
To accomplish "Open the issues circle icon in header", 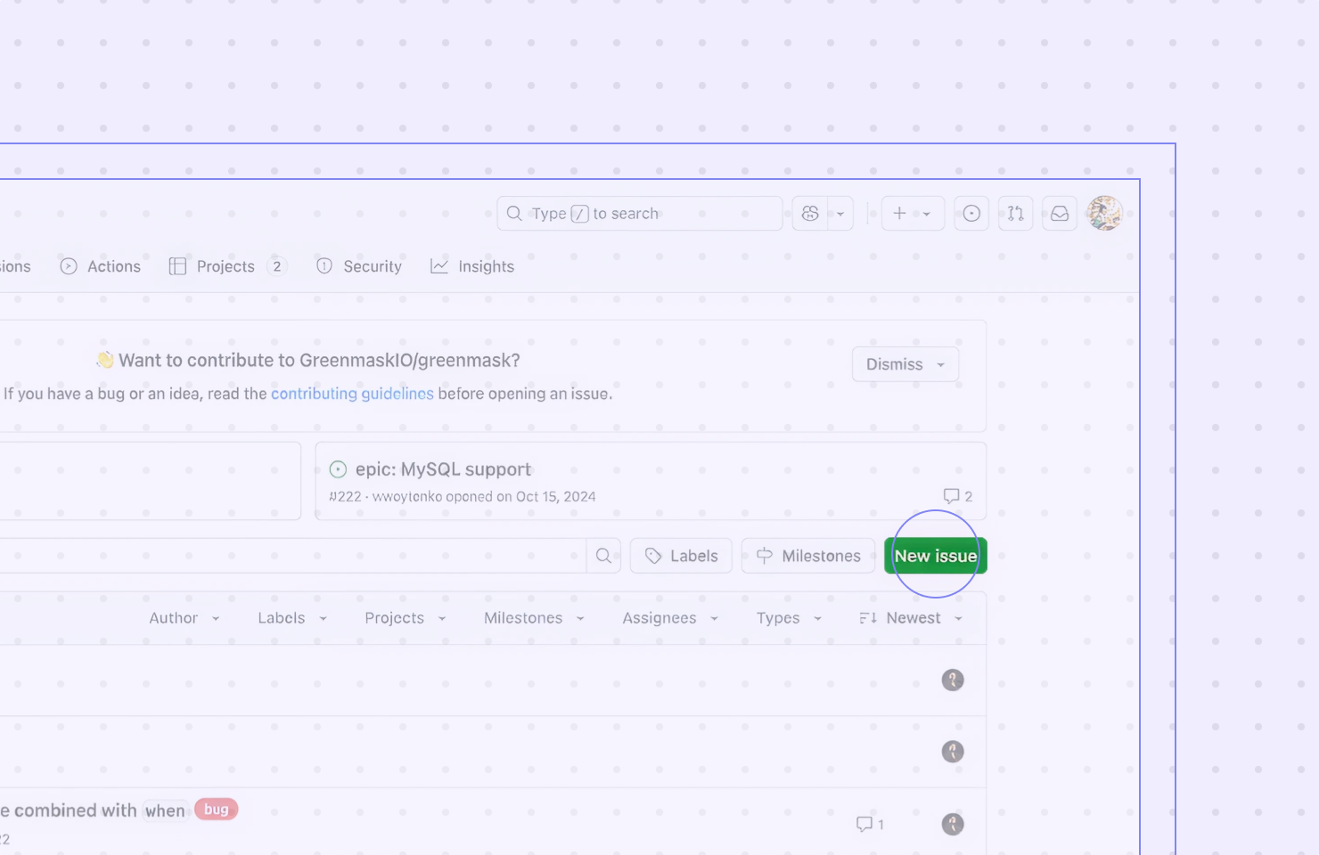I will (971, 214).
